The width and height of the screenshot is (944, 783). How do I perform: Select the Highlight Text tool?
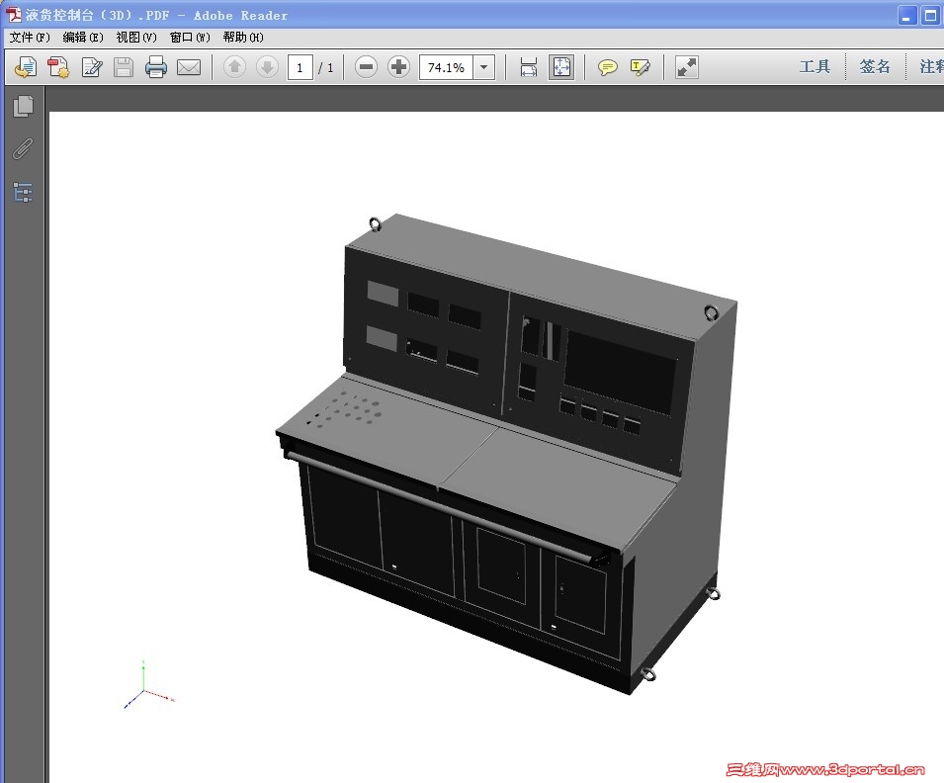coord(640,67)
